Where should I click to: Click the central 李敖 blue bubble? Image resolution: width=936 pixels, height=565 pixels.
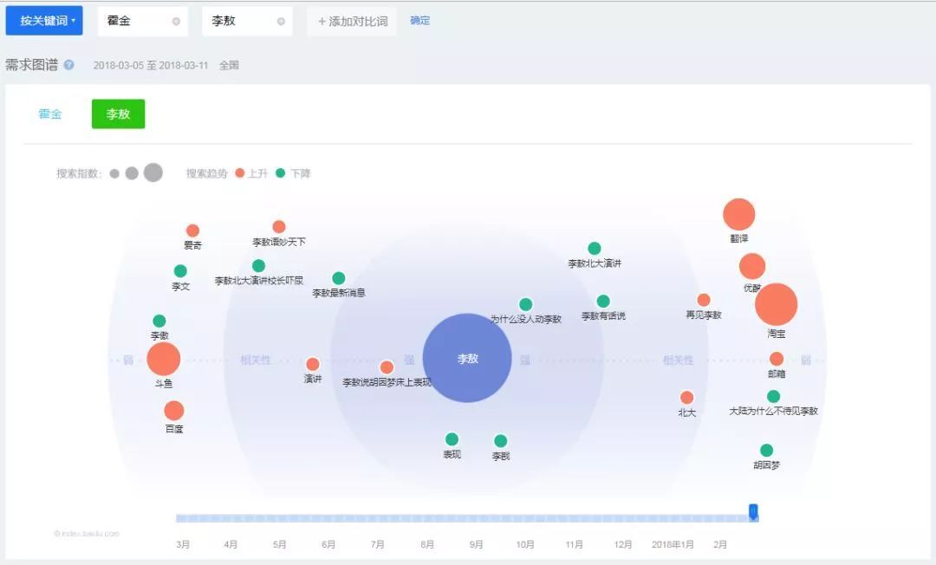point(467,358)
